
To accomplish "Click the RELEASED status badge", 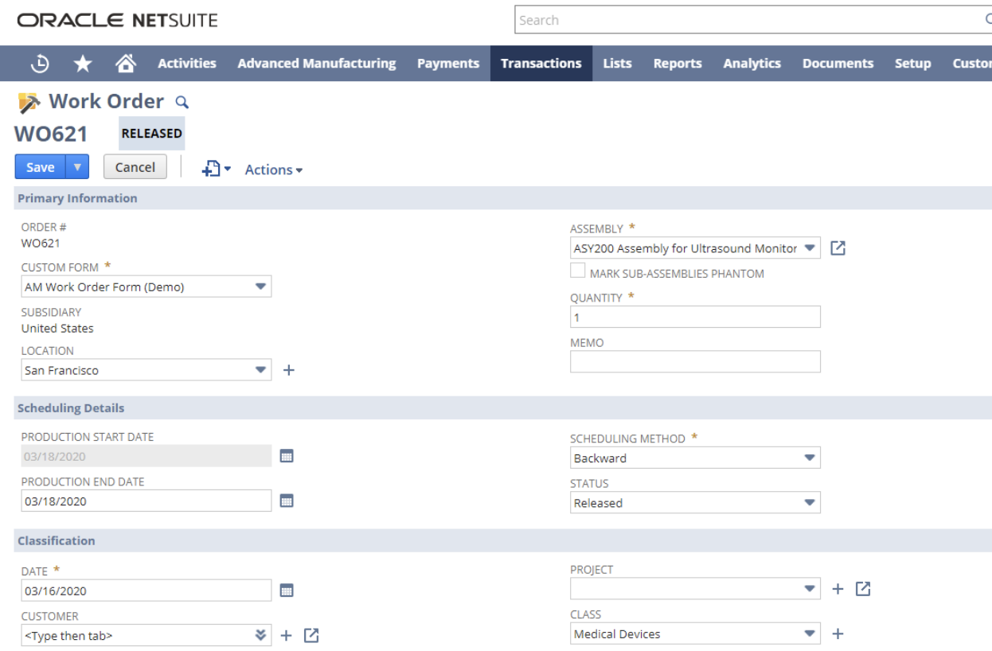I will click(152, 133).
